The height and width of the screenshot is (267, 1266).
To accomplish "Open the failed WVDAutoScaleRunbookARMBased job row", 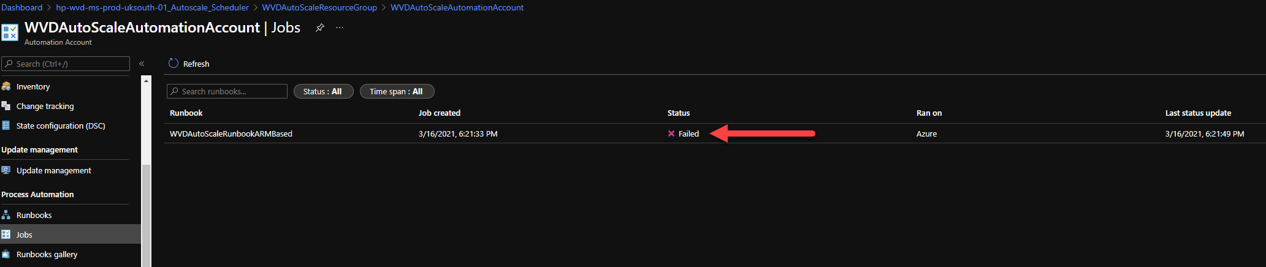I will (x=714, y=133).
